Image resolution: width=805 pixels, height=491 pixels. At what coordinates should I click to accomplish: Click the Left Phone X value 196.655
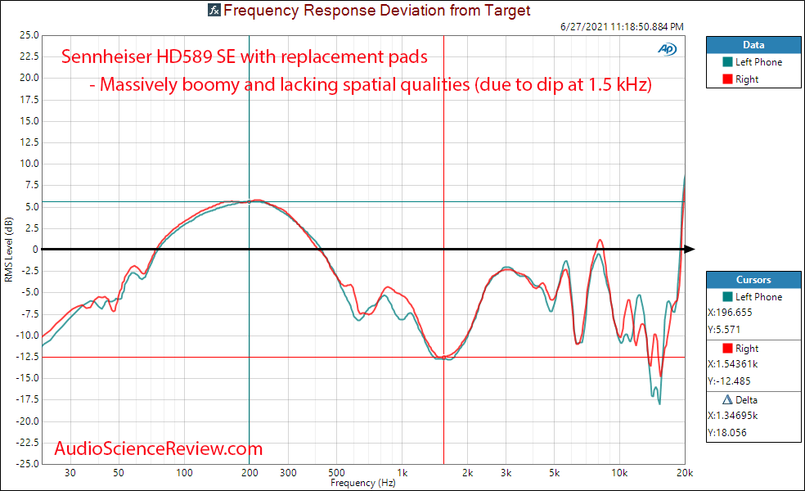730,313
